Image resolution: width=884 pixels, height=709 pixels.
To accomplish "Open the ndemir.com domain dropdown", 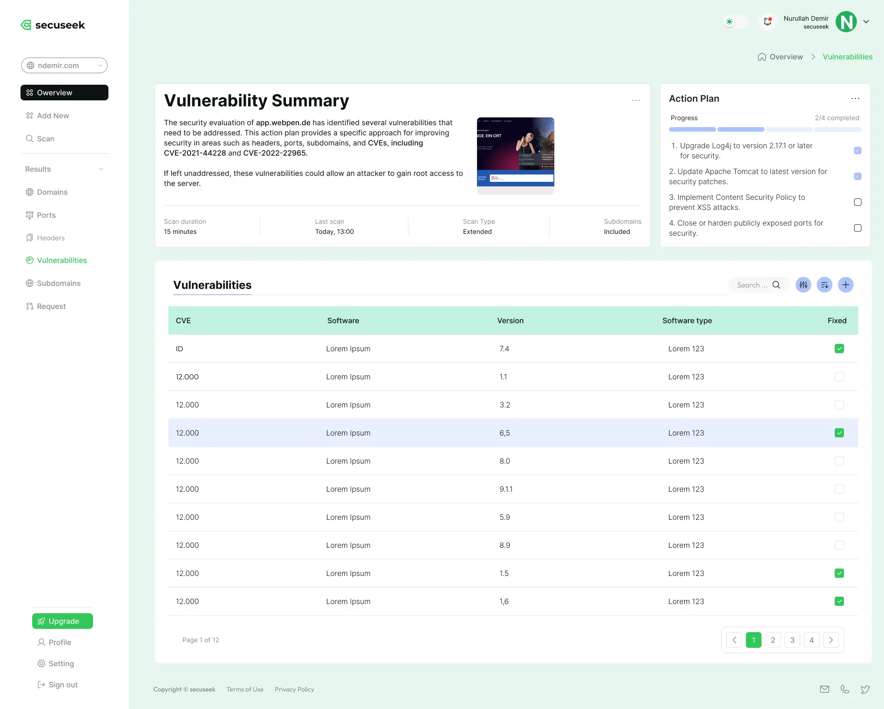I will [64, 65].
